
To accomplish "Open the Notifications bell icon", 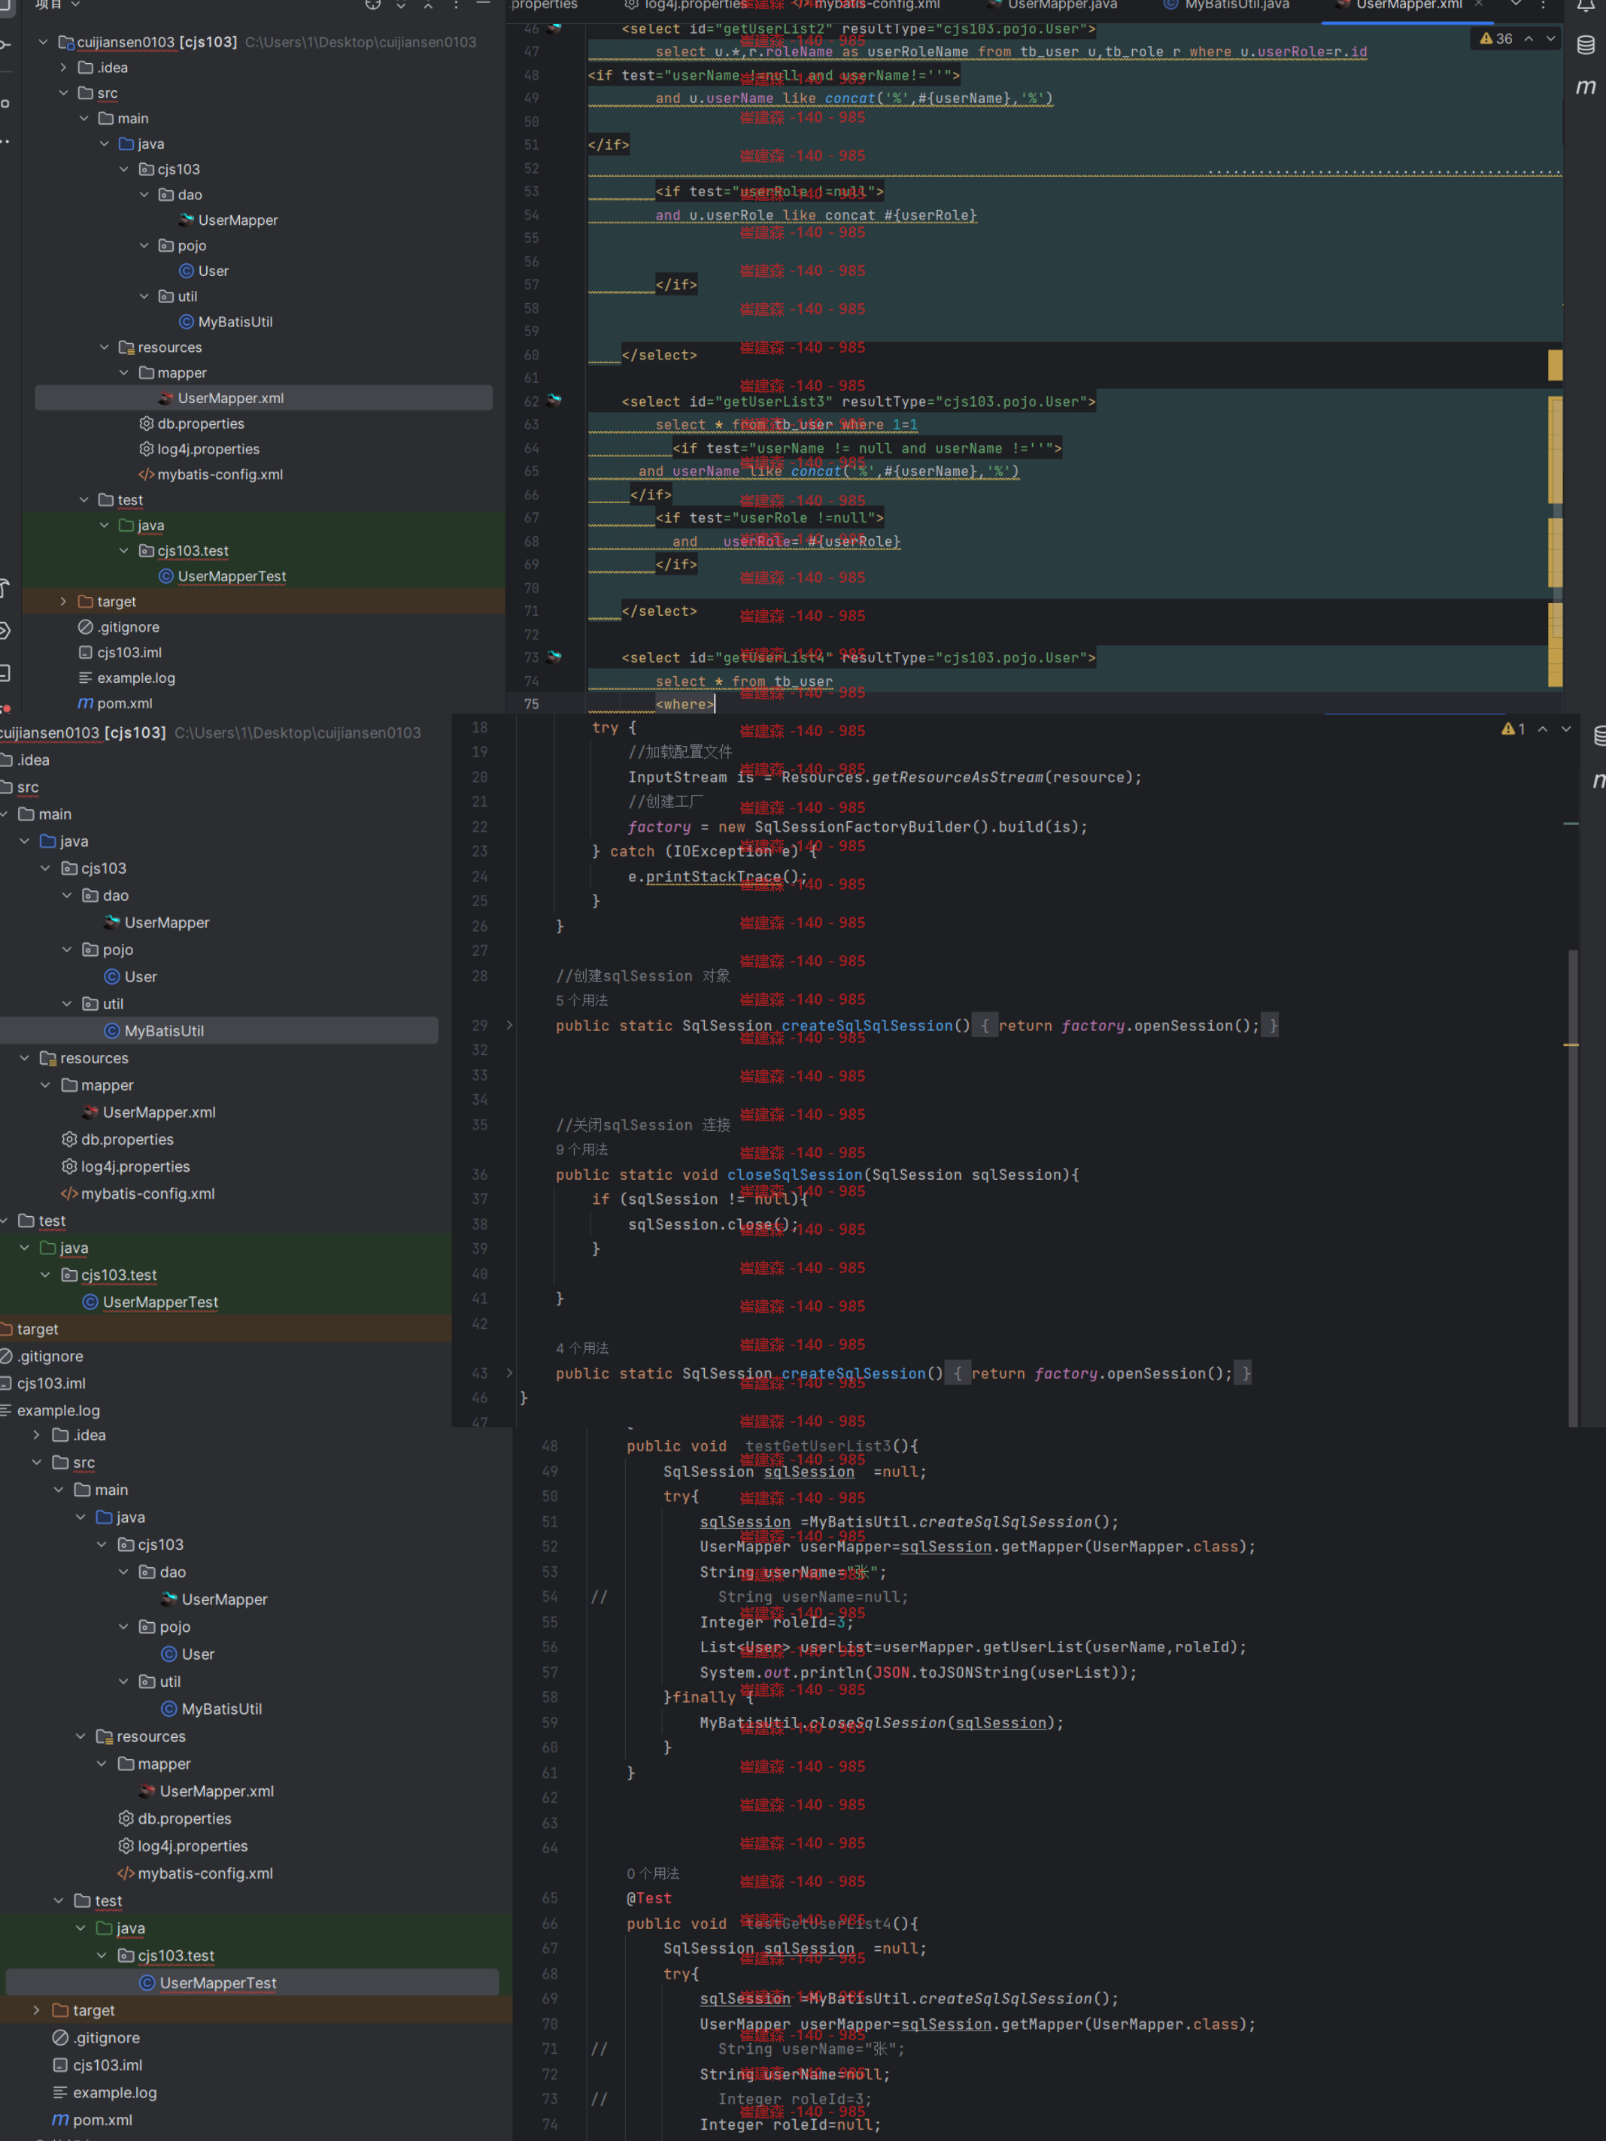I will coord(1586,5).
